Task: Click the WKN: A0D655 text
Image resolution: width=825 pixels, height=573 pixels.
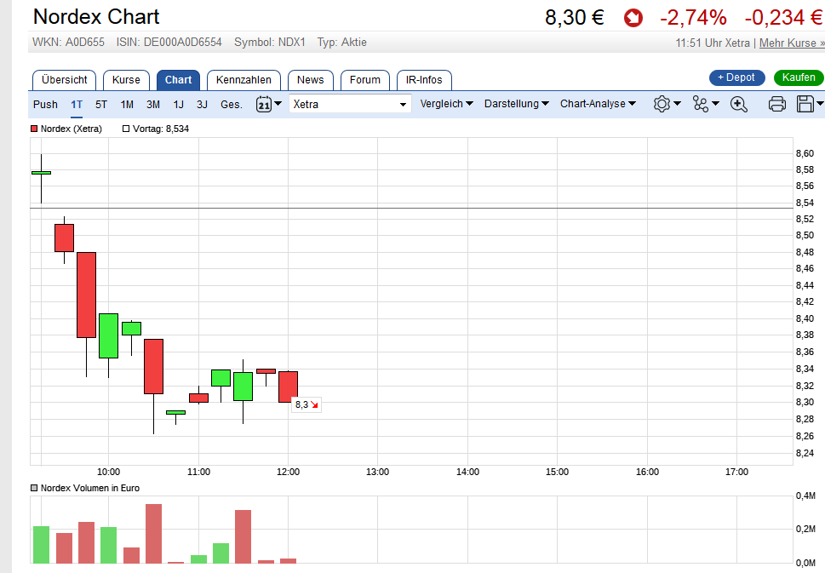Action: 68,42
